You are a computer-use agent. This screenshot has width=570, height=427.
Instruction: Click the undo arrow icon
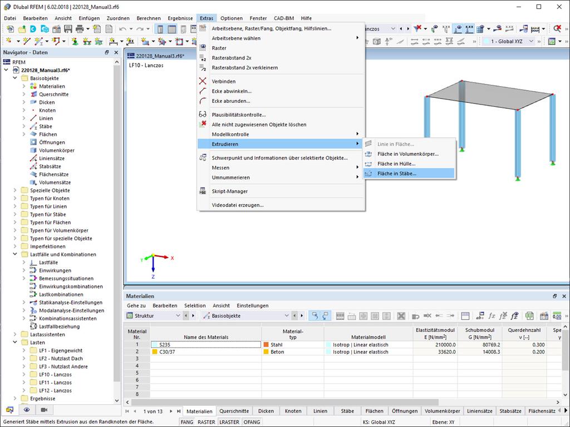tap(122, 29)
